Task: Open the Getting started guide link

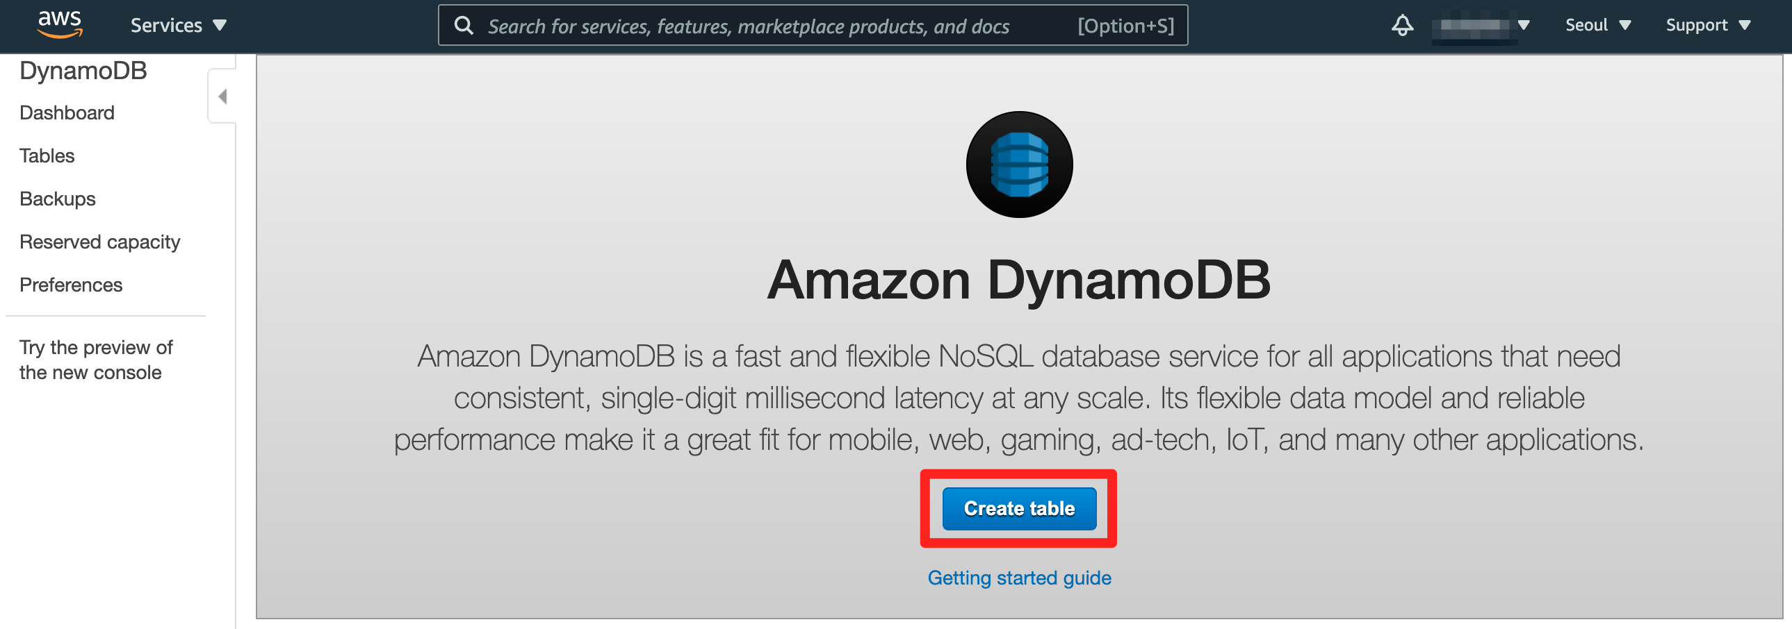Action: tap(1019, 578)
